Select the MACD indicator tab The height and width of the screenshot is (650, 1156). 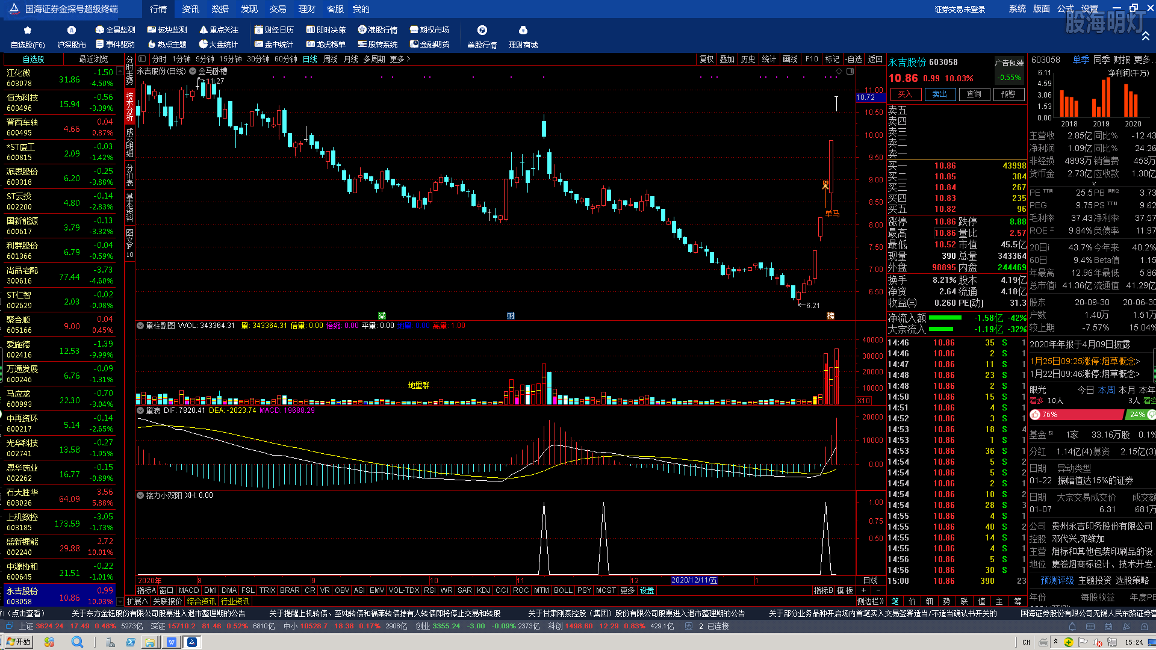pos(188,590)
